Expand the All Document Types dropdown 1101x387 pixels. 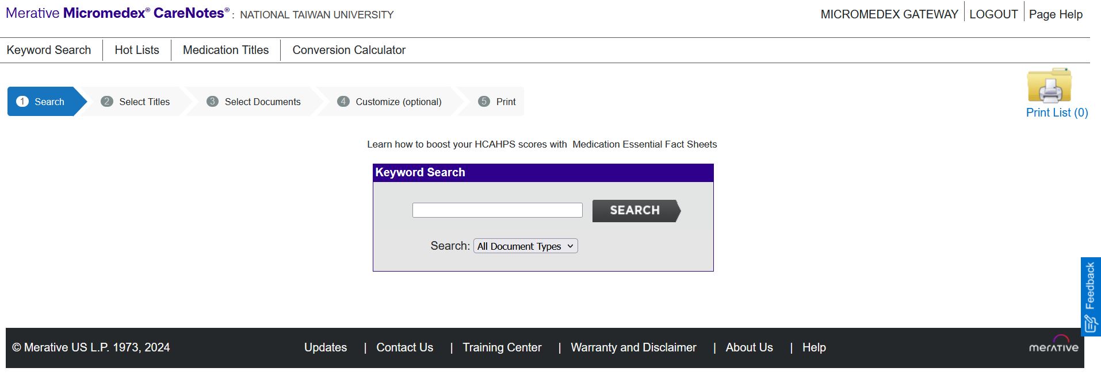coord(525,246)
